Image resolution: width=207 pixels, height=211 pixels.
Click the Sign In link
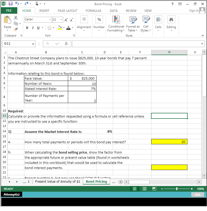194,11
